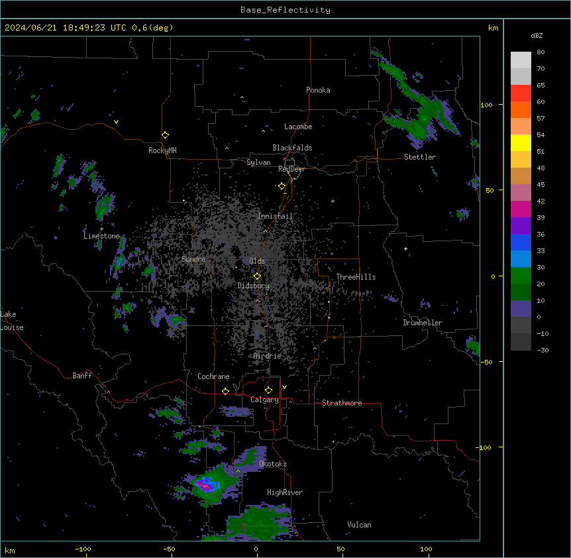
Task: Click the Ponoka city label
Action: (x=318, y=90)
